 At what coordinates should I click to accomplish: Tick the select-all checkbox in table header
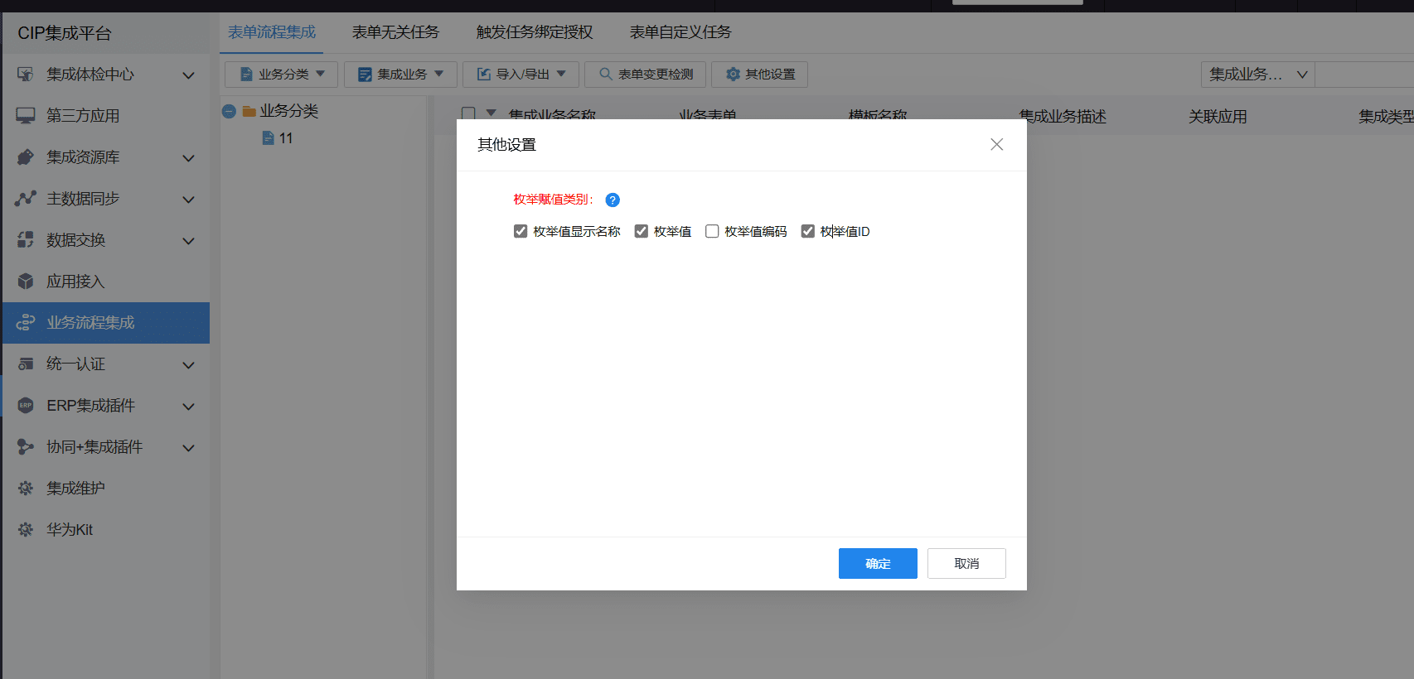pyautogui.click(x=468, y=113)
